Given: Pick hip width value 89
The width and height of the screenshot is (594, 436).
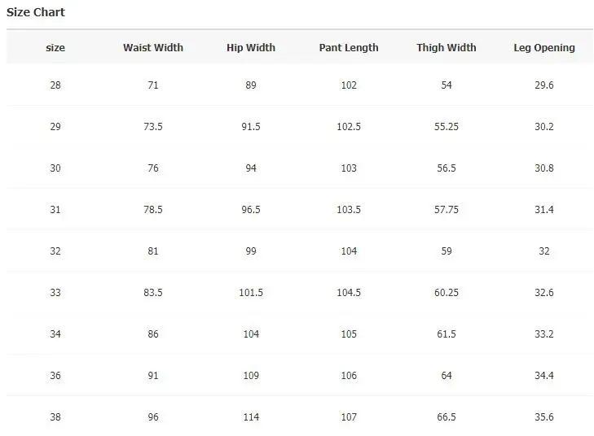Looking at the screenshot, I should tap(251, 85).
